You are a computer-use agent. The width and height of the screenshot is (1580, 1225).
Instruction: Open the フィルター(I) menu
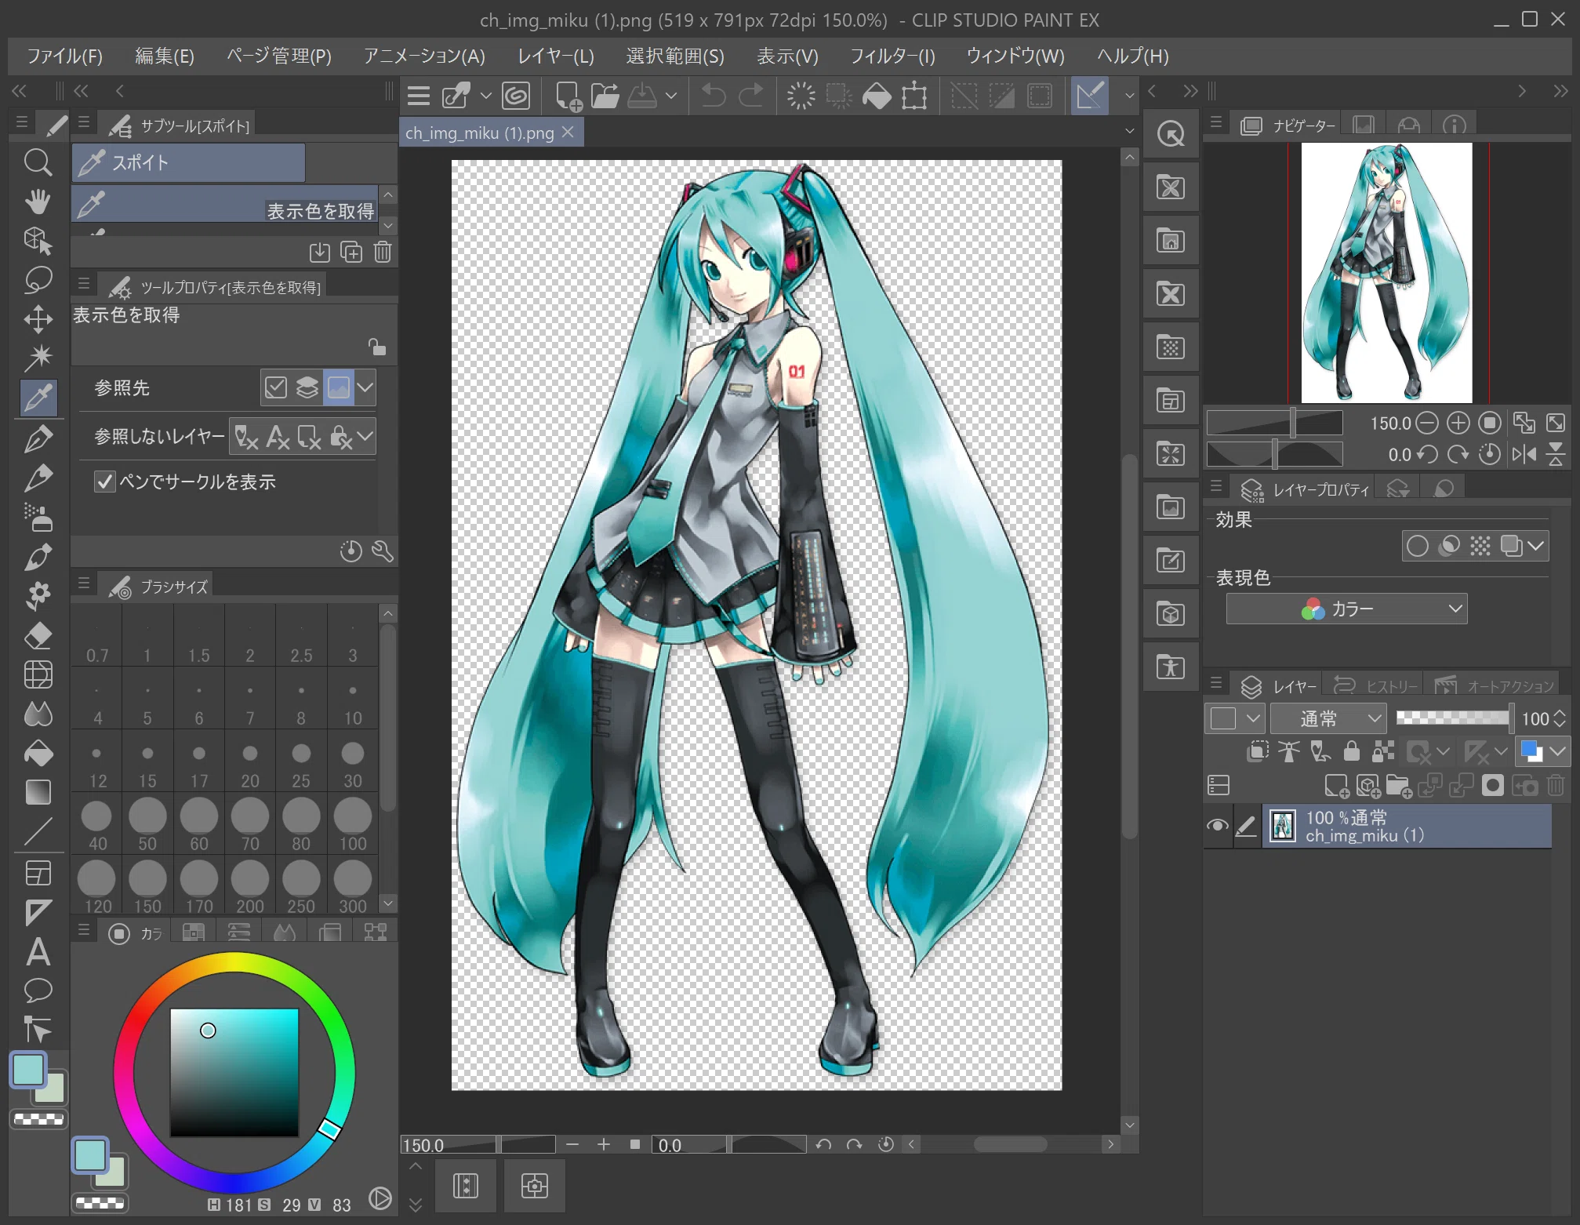[x=892, y=56]
